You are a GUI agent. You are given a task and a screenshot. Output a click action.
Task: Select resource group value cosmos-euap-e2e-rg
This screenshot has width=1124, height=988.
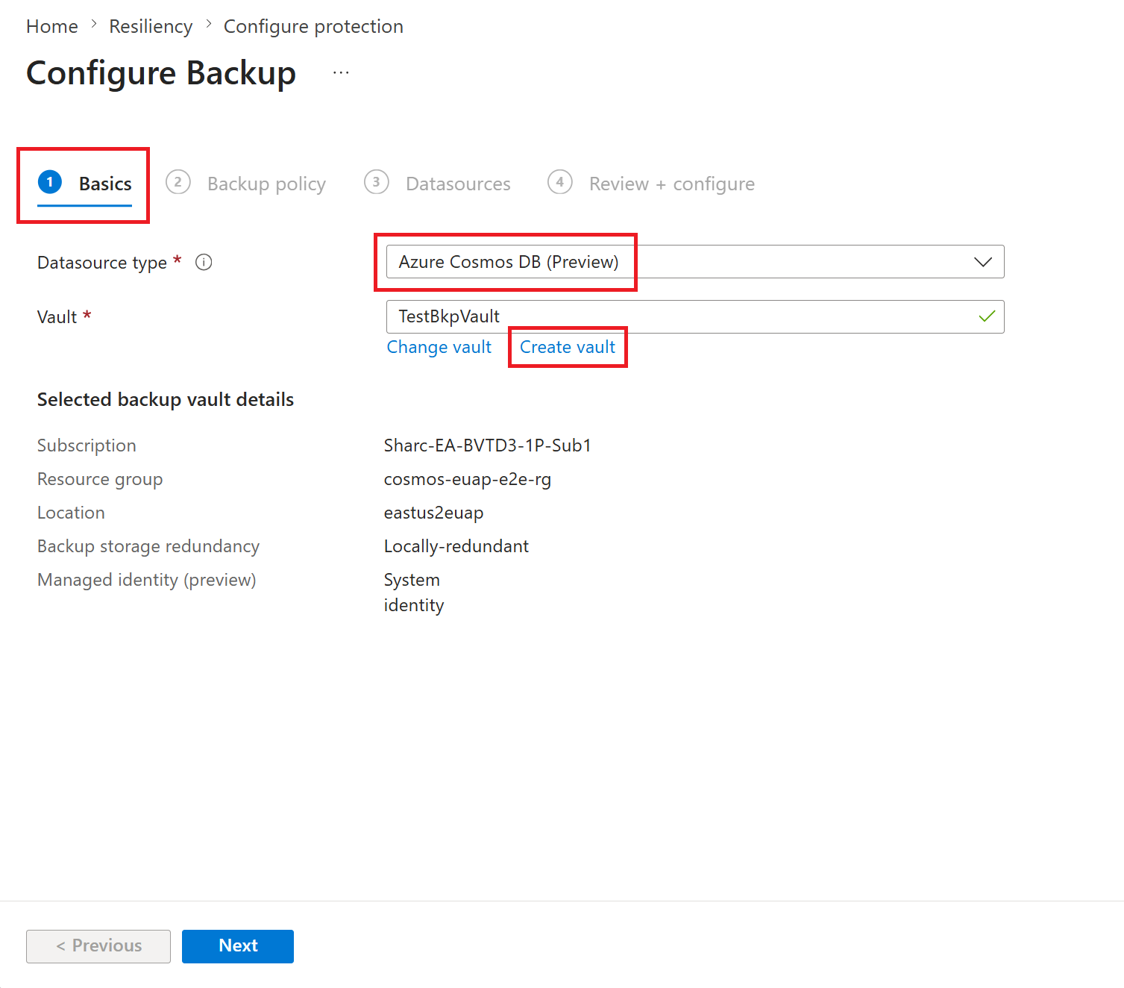468,479
